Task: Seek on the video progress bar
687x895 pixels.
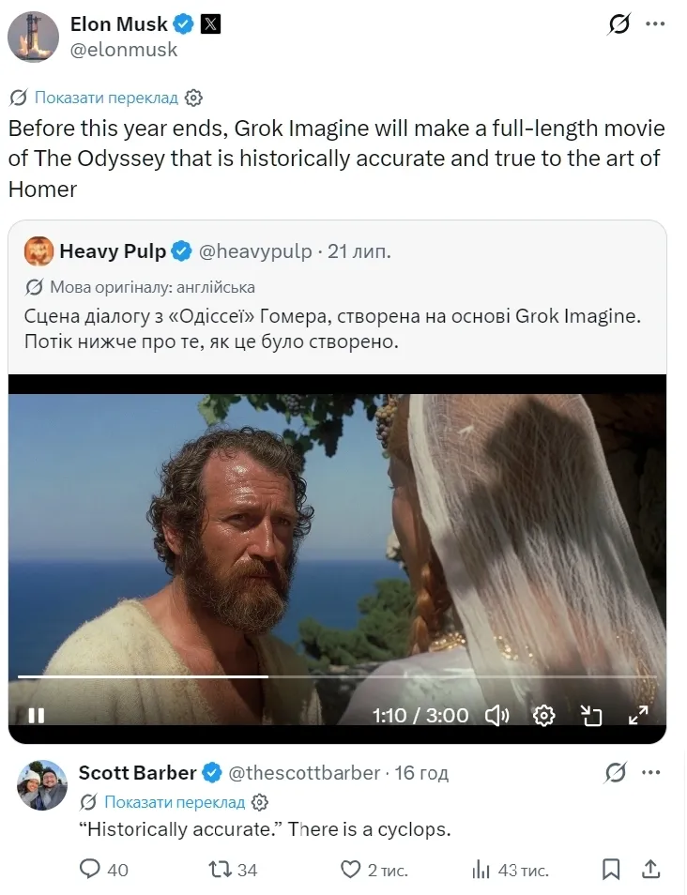Action: tap(337, 677)
